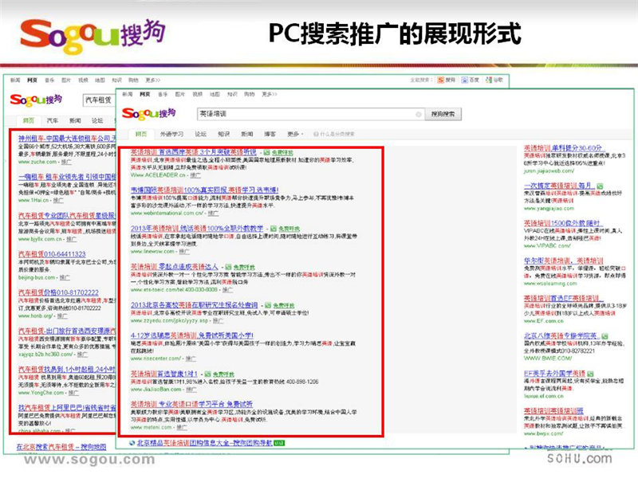Click 视频 in the front window top navigation
The height and width of the screenshot is (478, 638).
(197, 94)
